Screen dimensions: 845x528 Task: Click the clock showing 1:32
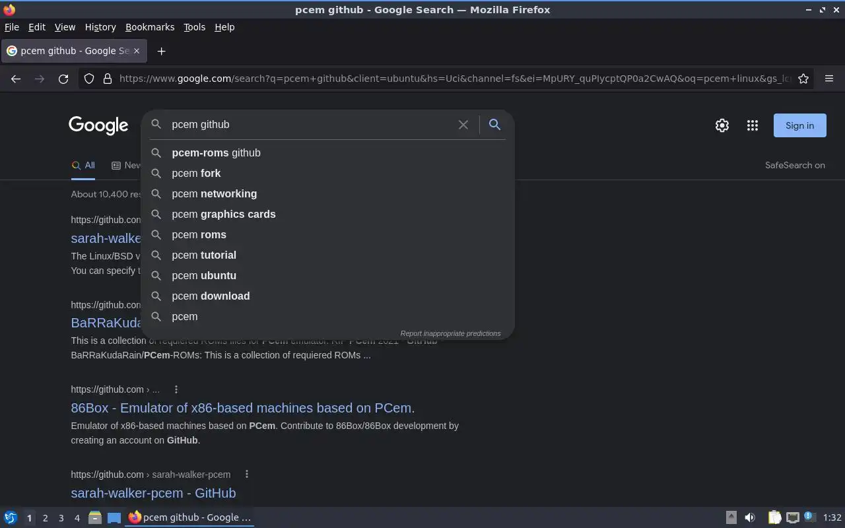coord(832,517)
